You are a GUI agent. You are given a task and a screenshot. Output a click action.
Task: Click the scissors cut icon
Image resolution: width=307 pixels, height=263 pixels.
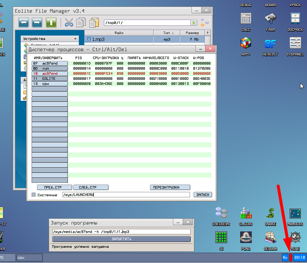point(69,22)
